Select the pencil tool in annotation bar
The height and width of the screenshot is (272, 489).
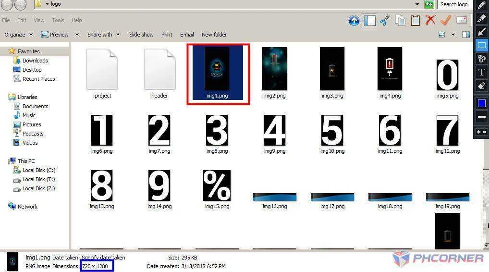(481, 5)
